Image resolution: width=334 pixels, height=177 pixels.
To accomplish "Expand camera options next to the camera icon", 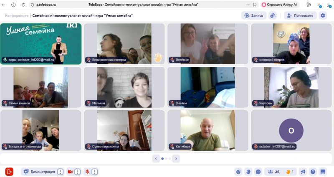I will click(x=78, y=172).
